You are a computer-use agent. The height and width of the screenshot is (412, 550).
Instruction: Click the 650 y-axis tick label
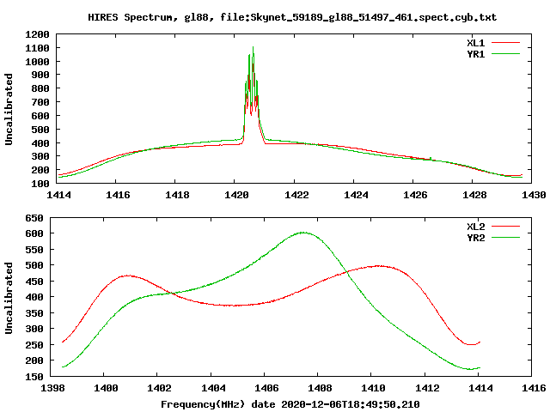click(x=34, y=218)
